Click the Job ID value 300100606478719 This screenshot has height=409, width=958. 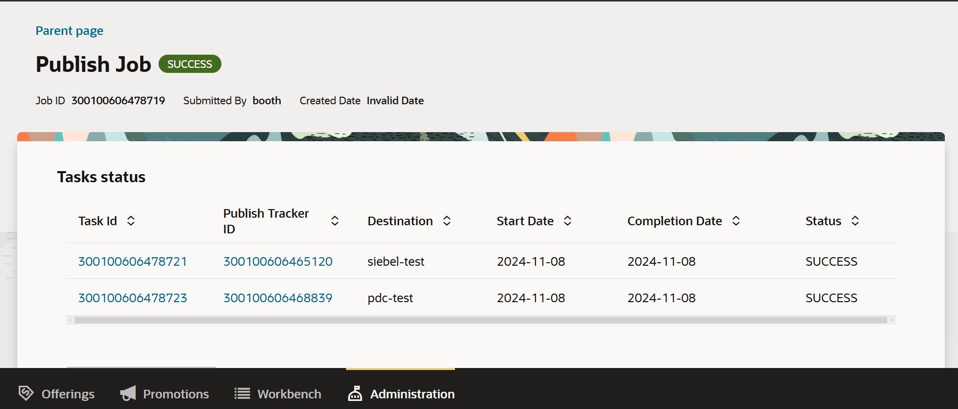pos(118,101)
